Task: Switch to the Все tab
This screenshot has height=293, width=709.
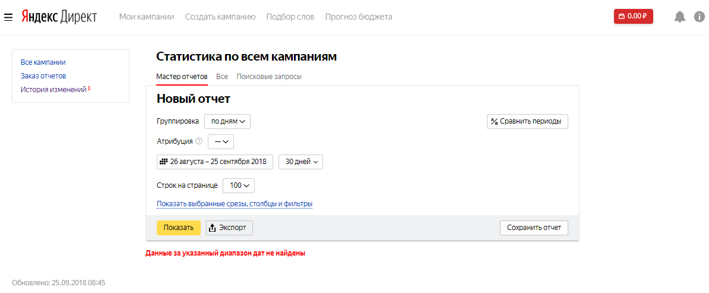Action: [x=221, y=77]
